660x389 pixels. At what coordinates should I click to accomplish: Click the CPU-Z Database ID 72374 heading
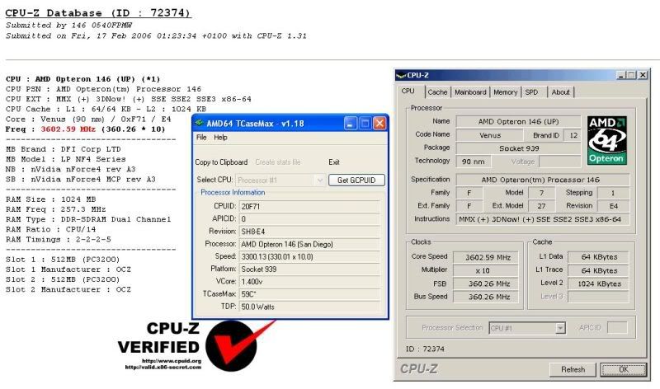[x=98, y=13]
